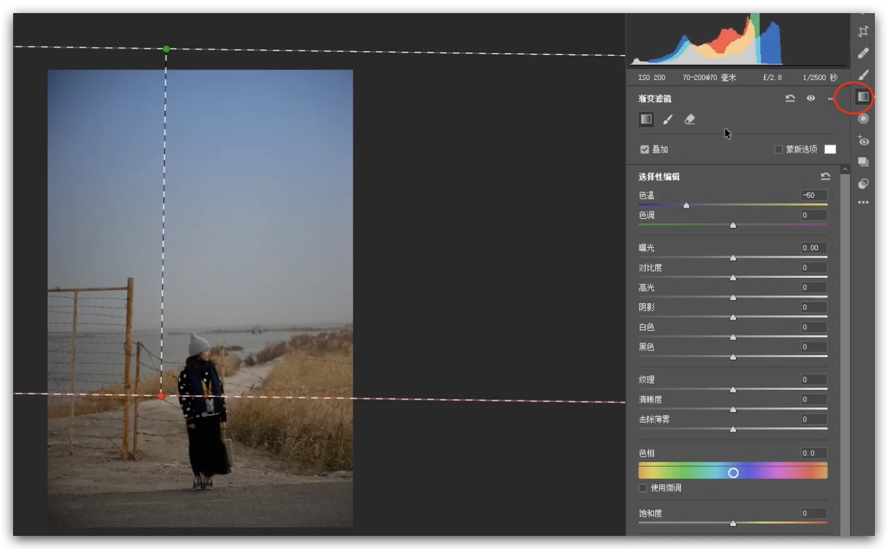Toggle the 渐变滤镜 eye visibility icon

coord(811,98)
